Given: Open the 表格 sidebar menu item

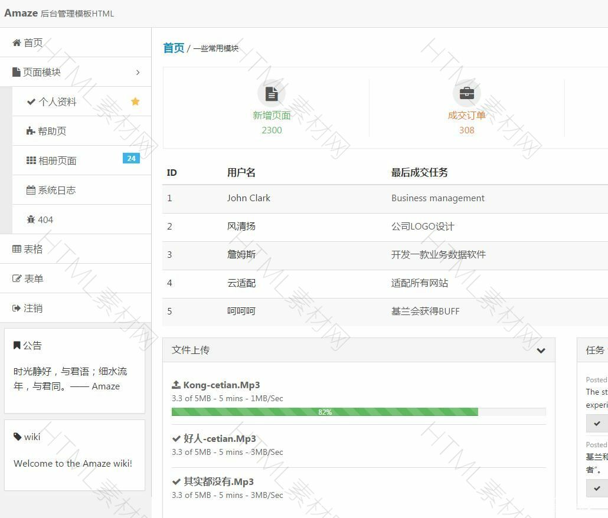Looking at the screenshot, I should click(33, 249).
